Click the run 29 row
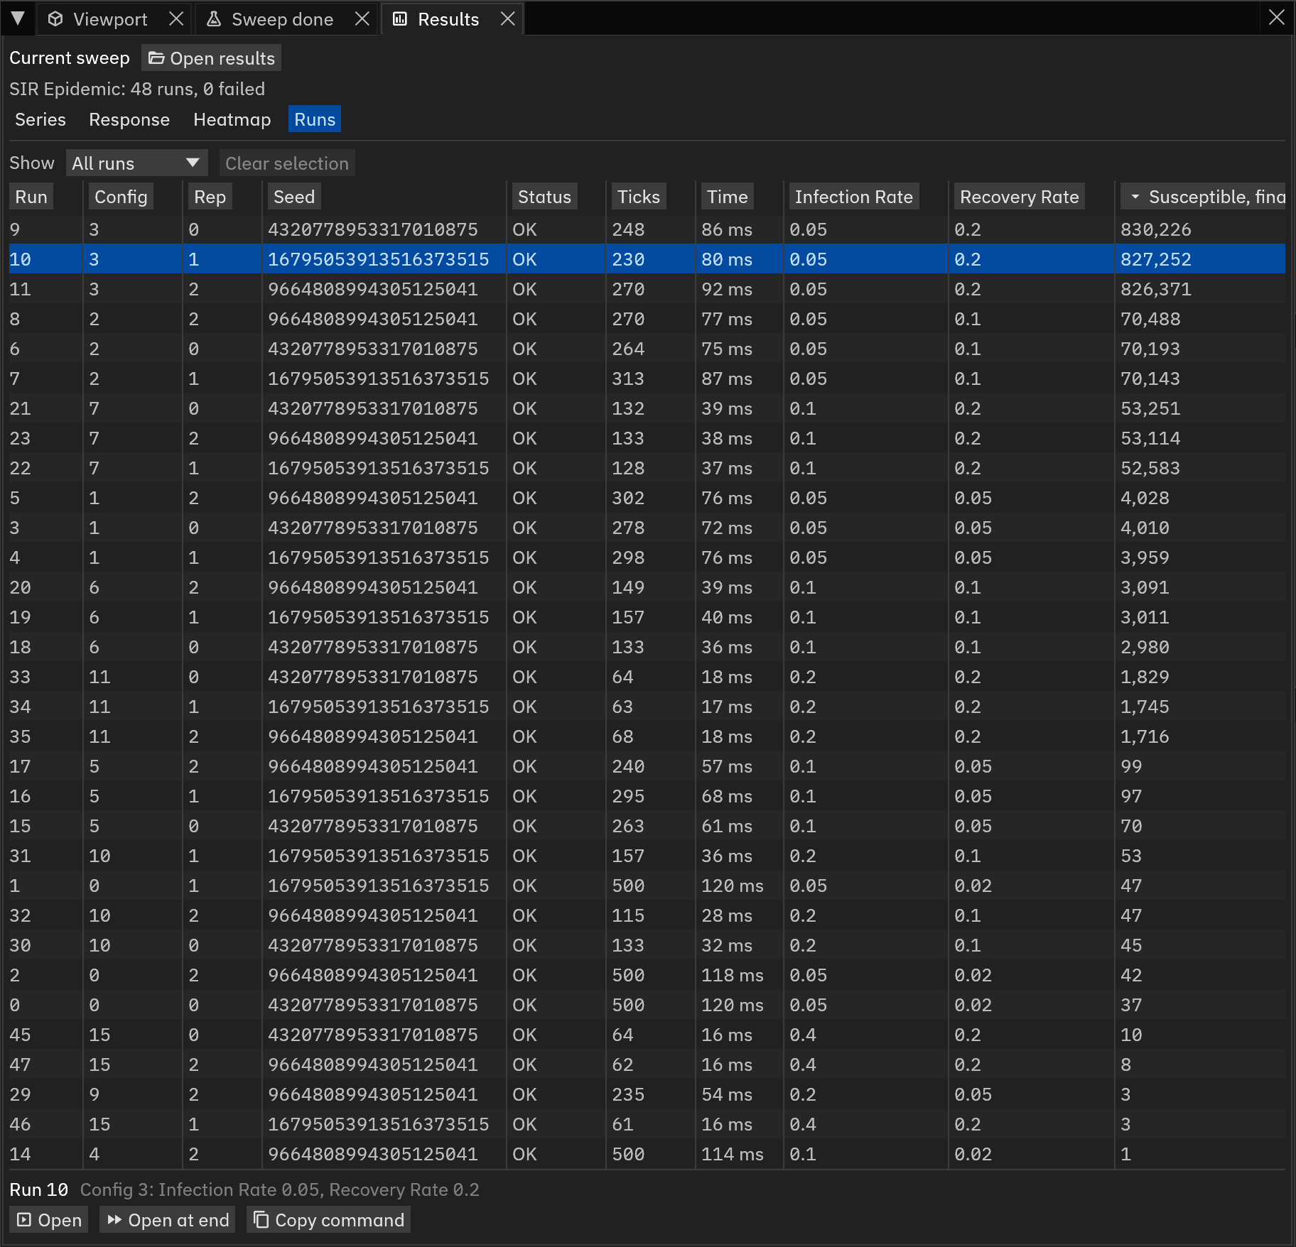Viewport: 1296px width, 1247px height. [647, 1094]
